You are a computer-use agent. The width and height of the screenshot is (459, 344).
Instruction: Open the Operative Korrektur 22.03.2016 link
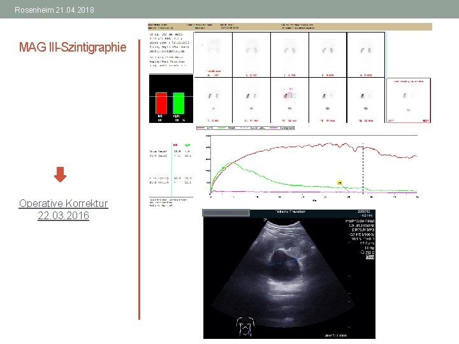click(63, 209)
